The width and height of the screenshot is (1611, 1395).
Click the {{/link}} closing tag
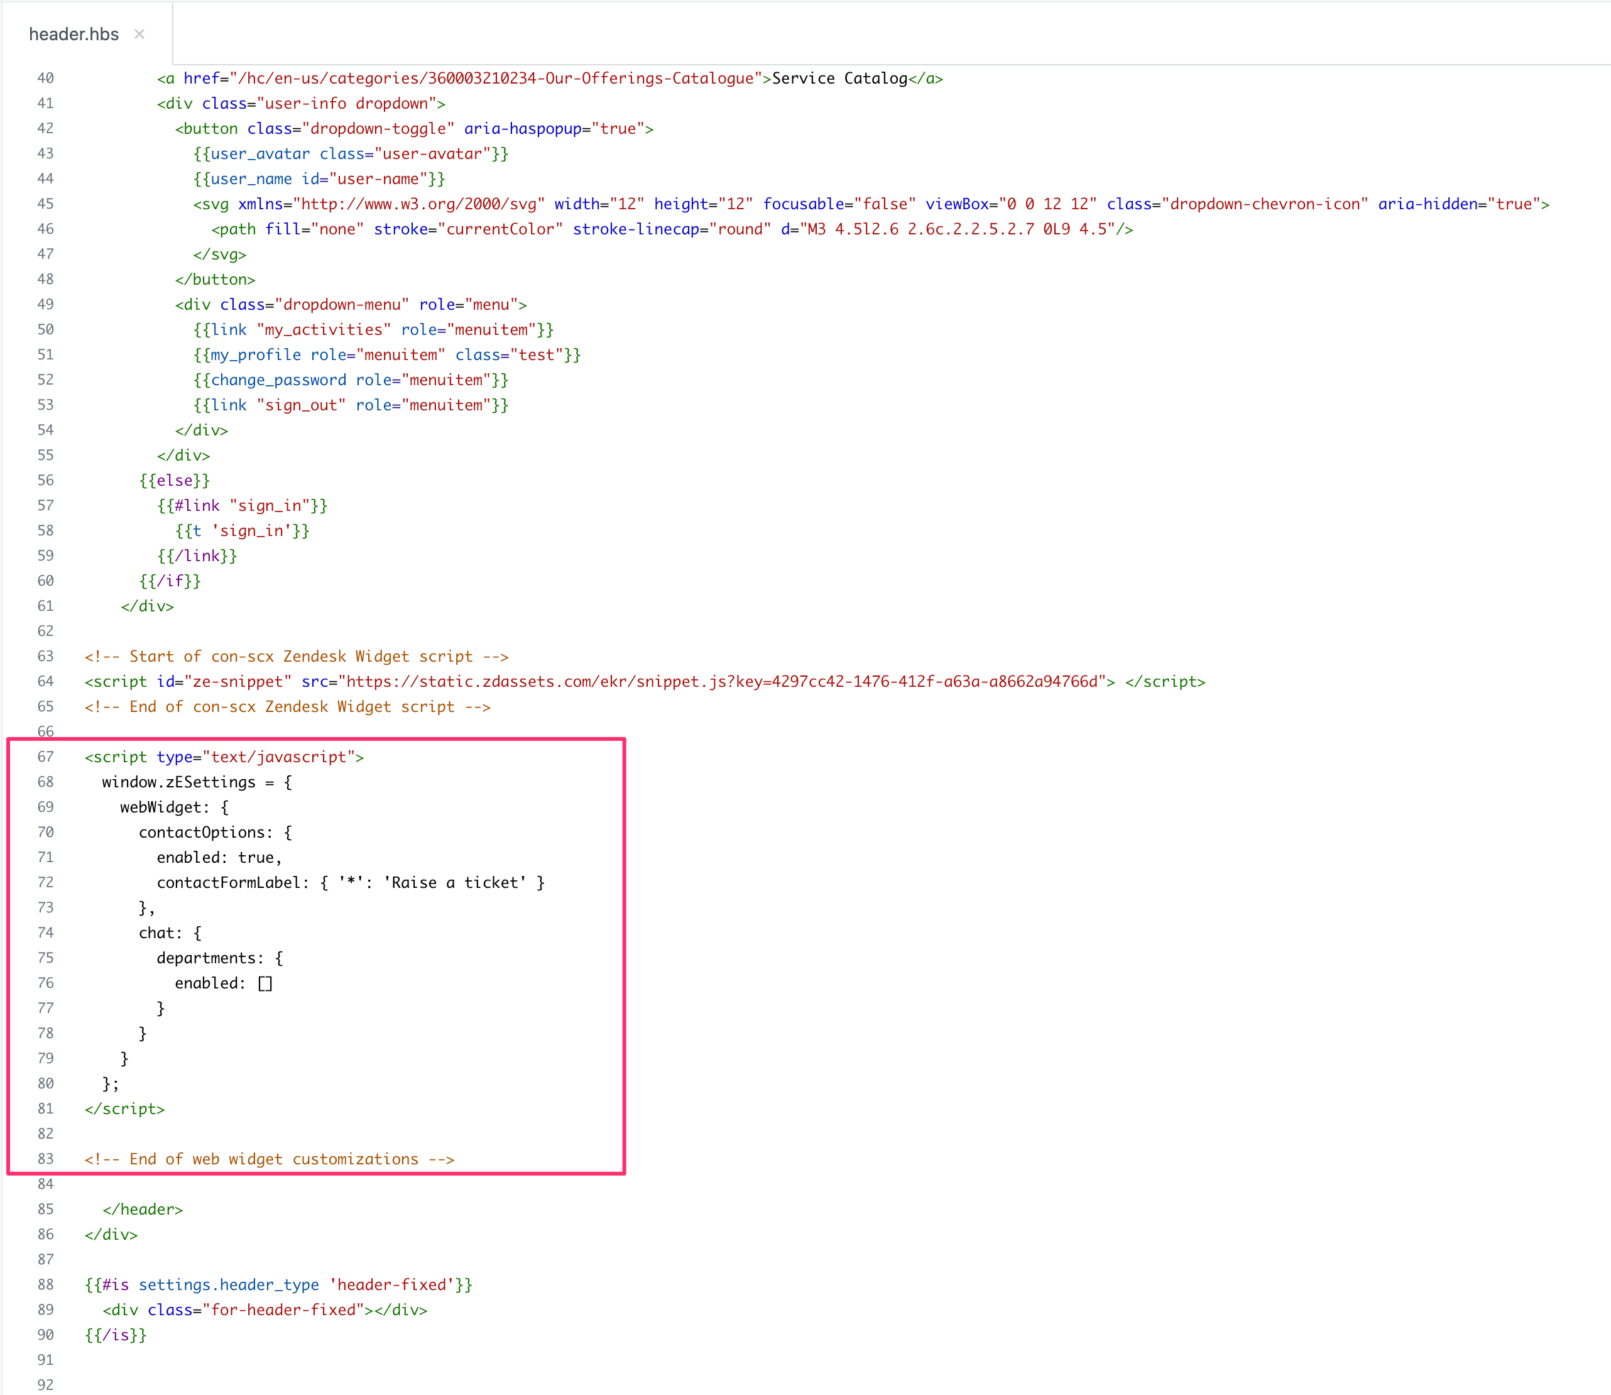click(x=197, y=556)
